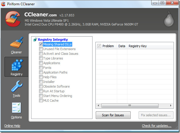Click the CCleaner.com title text
The height and width of the screenshot is (133, 180).
click(x=41, y=15)
